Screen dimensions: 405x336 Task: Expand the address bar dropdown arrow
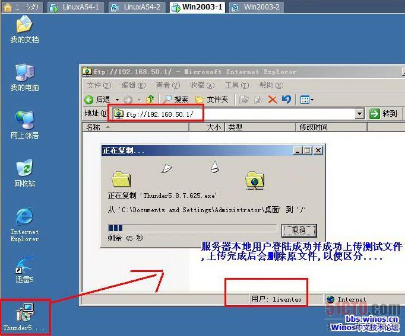(359, 114)
